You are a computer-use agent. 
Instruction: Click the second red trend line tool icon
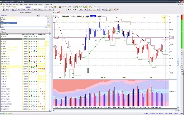point(85,10)
